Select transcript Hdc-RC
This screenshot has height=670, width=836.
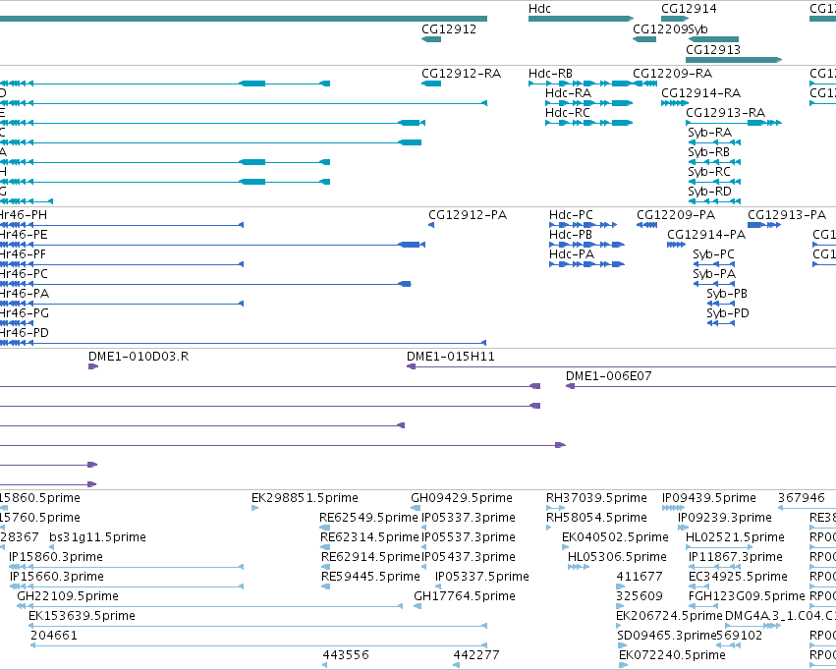point(567,113)
